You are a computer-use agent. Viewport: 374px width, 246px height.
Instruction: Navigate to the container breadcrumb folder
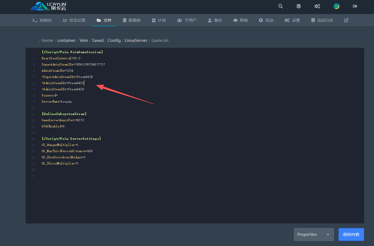click(x=66, y=40)
